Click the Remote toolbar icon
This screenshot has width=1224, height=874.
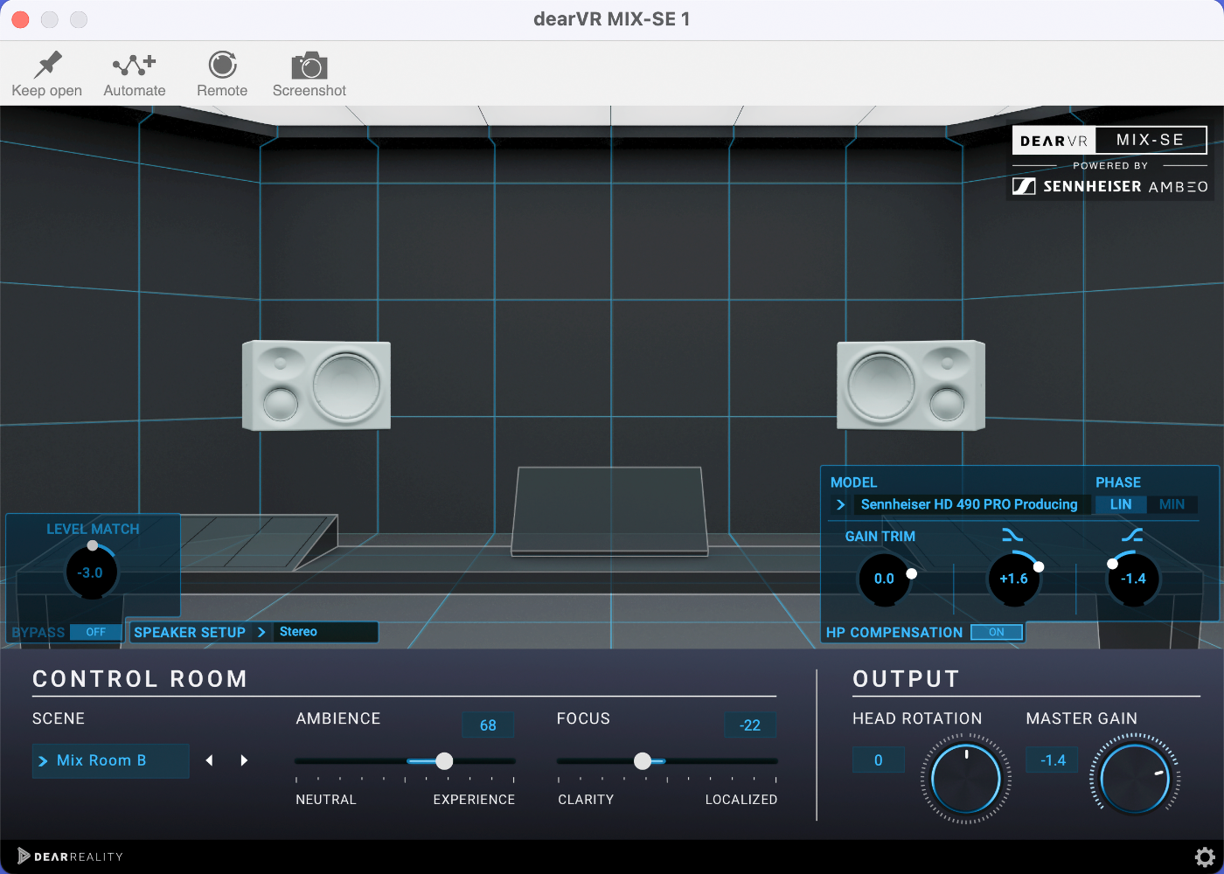222,65
